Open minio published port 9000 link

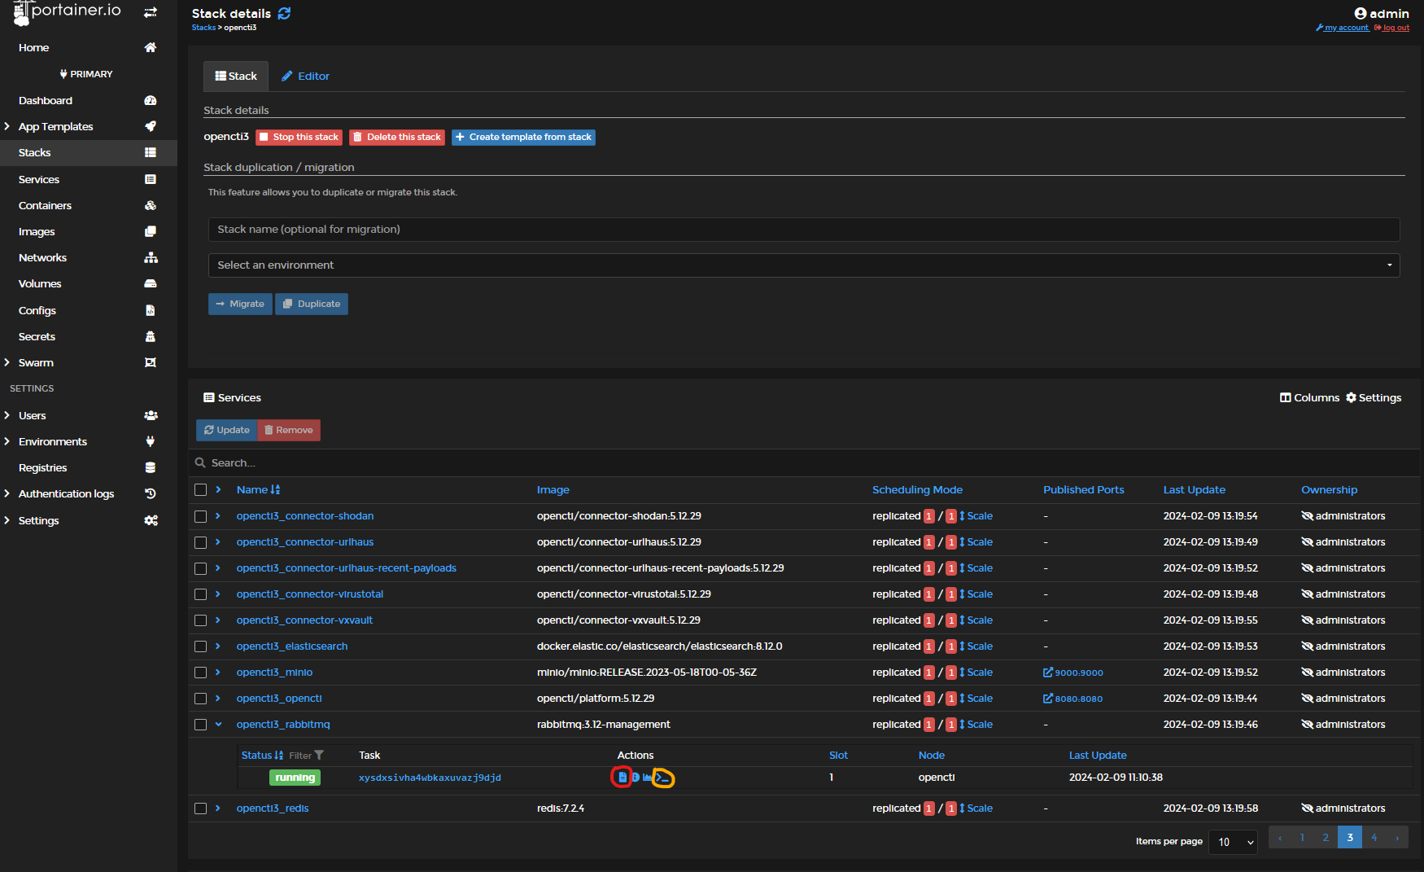coord(1073,673)
